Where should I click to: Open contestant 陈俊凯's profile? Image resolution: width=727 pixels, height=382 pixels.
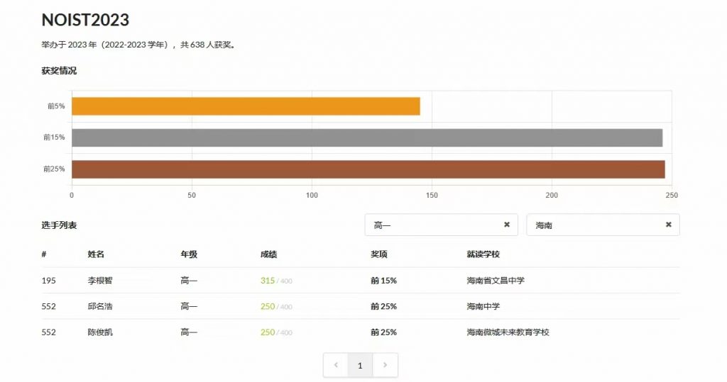[x=100, y=332]
